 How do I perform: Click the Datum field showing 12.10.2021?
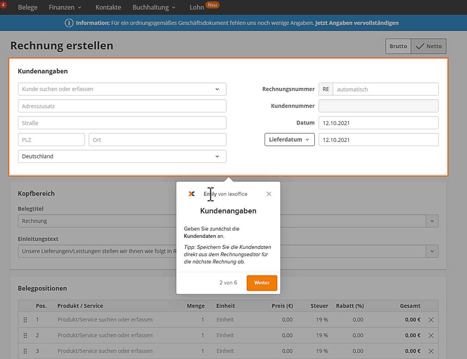379,123
